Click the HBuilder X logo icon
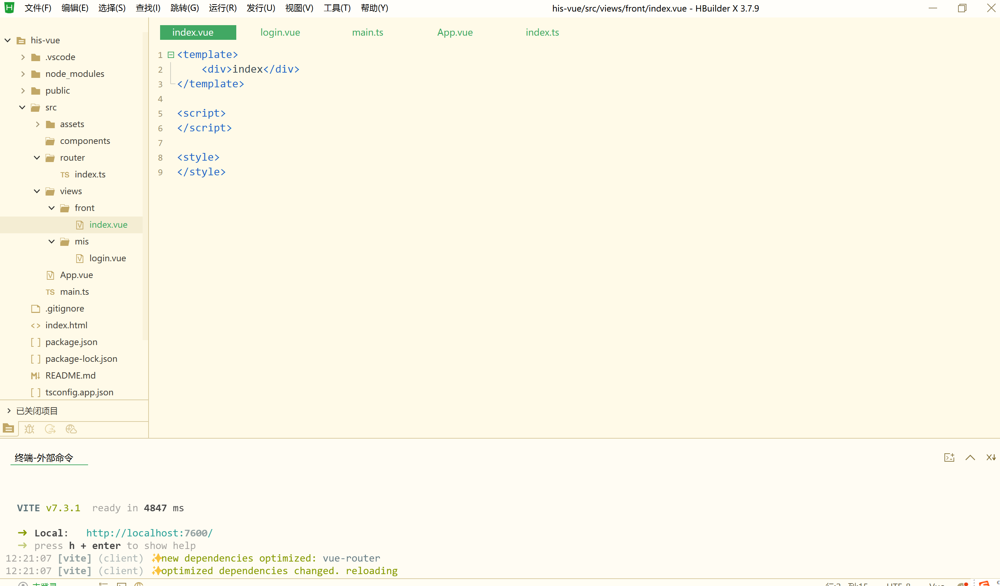Screen dimensions: 1000x586 [x=9, y=8]
